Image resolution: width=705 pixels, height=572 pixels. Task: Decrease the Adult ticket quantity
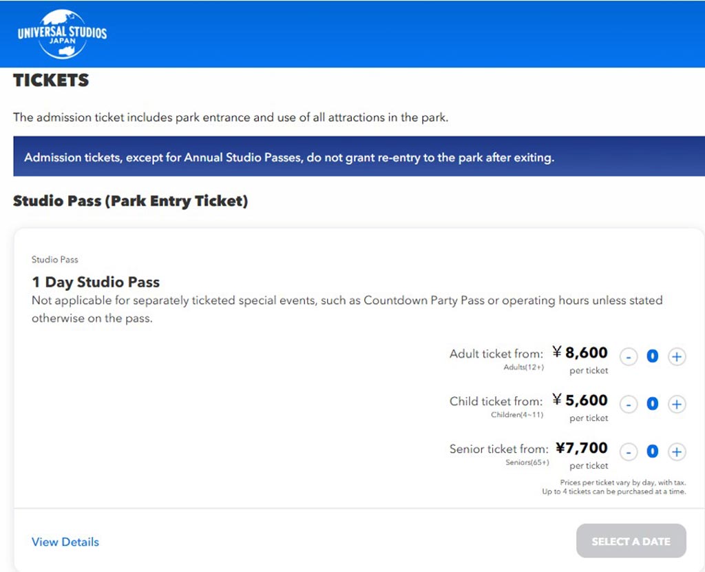[629, 357]
